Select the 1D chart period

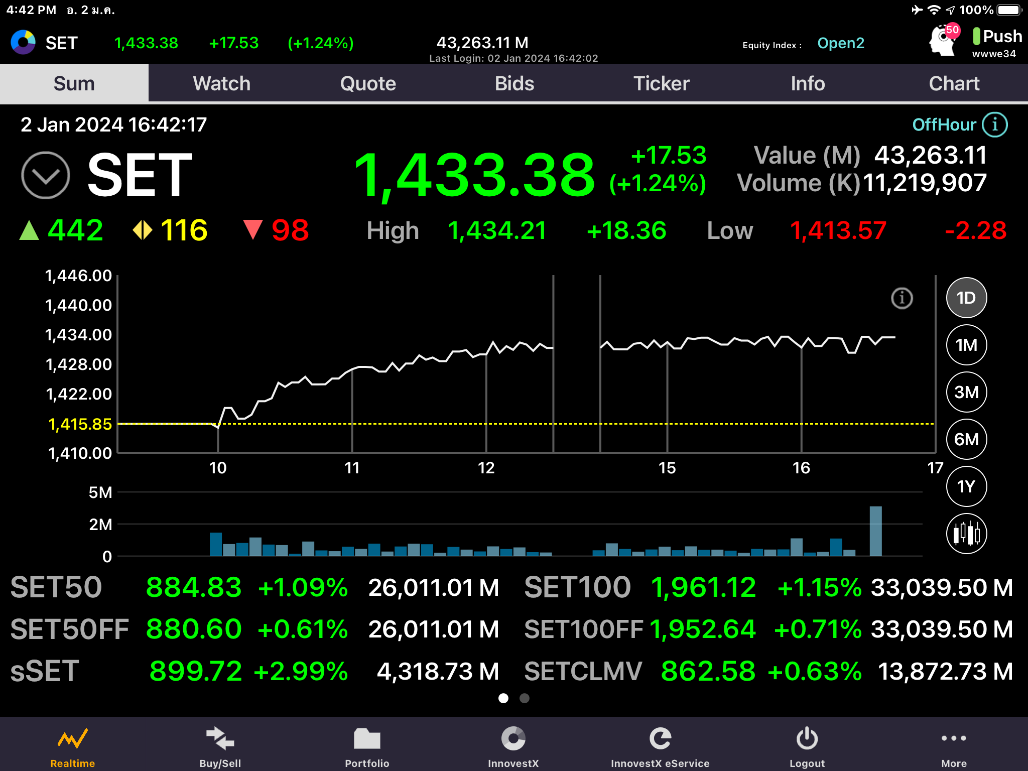click(966, 298)
